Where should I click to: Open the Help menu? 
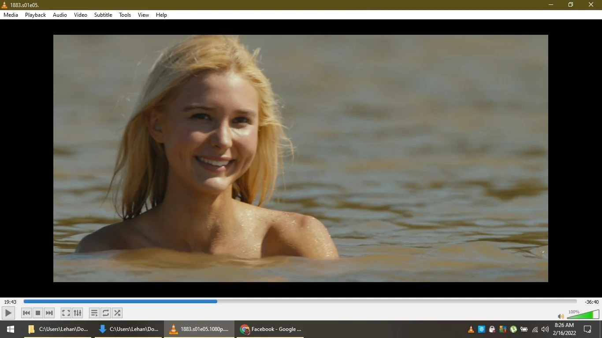tap(162, 15)
